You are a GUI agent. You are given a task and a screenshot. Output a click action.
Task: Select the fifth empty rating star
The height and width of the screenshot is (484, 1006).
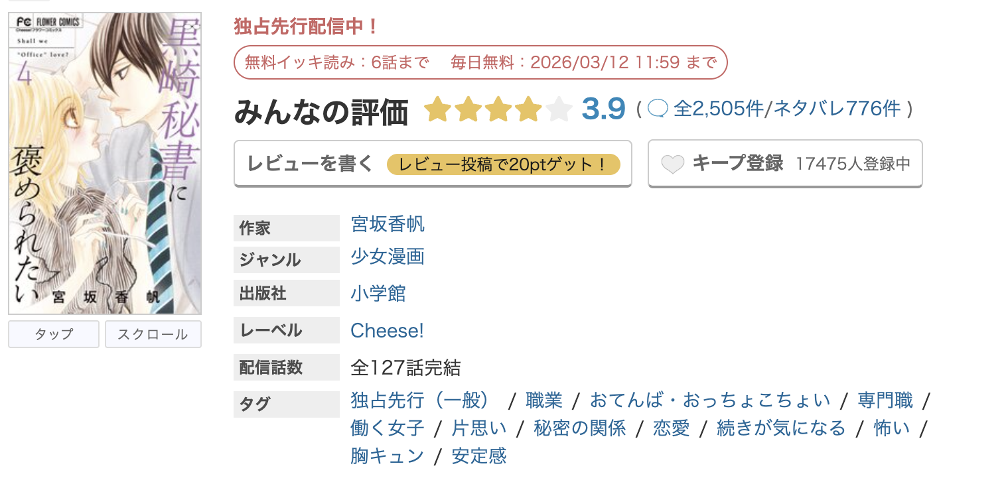click(x=559, y=110)
